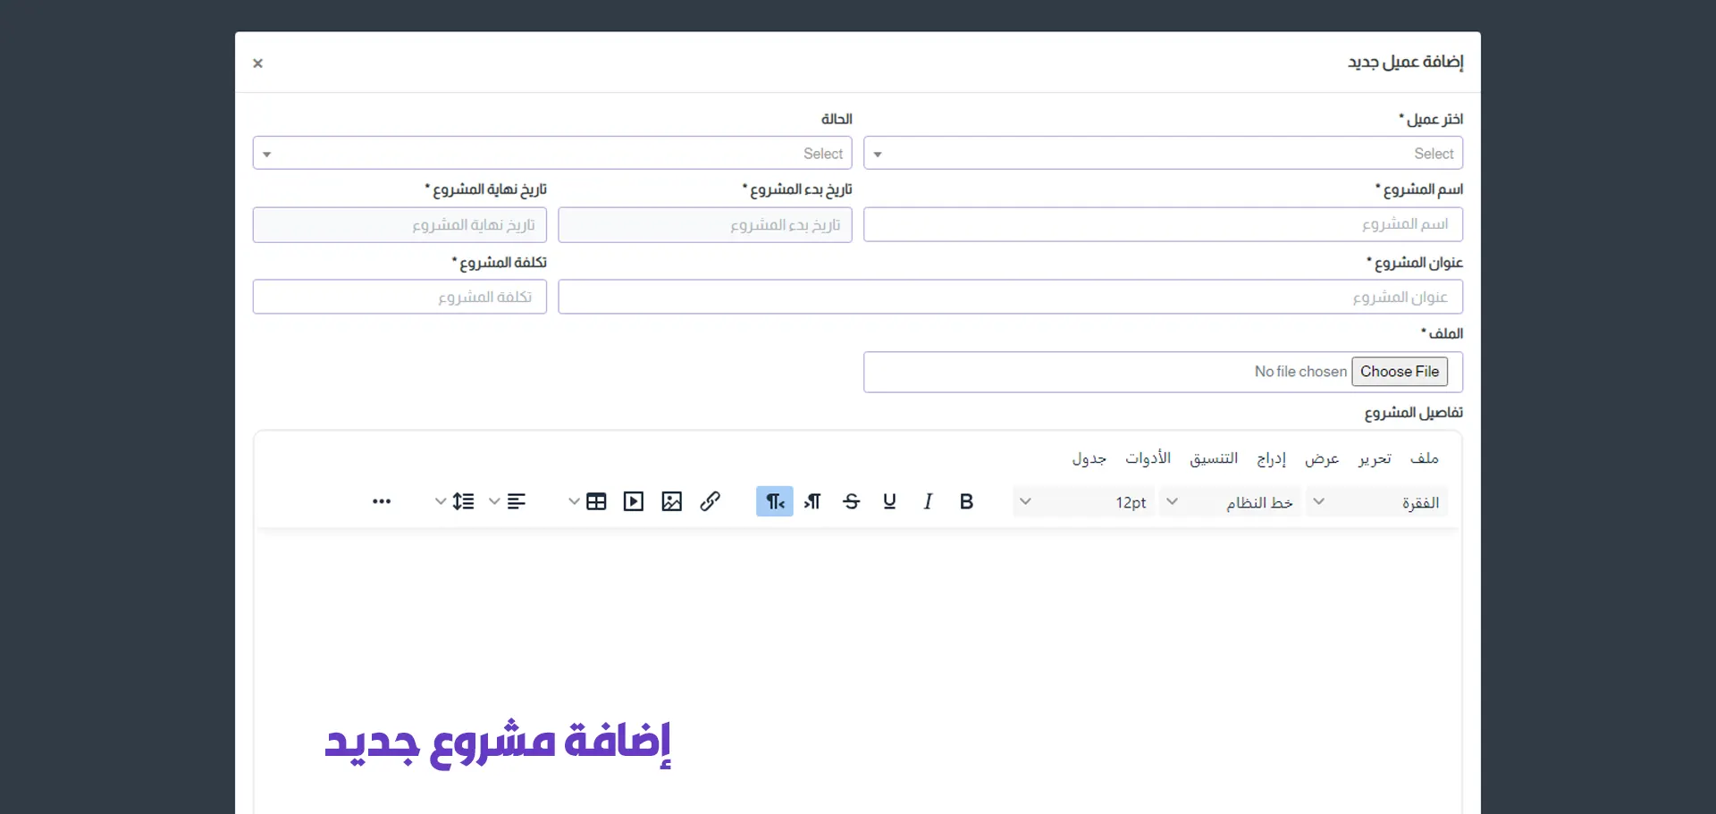Close the dialog with X button

point(257,63)
